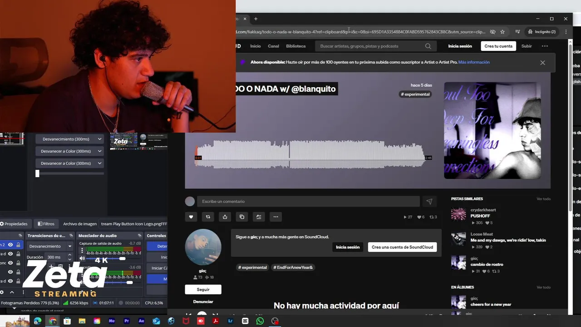Screen dimensions: 581x327
Task: Mute Captura de salida de audio speaker
Action: [82, 258]
